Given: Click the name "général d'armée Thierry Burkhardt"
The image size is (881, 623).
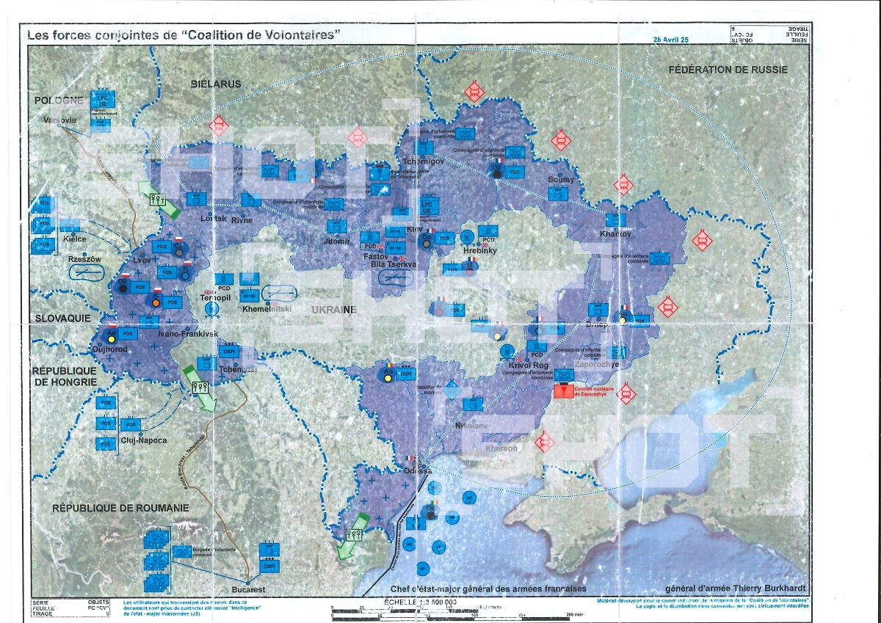Looking at the screenshot, I should 737,589.
